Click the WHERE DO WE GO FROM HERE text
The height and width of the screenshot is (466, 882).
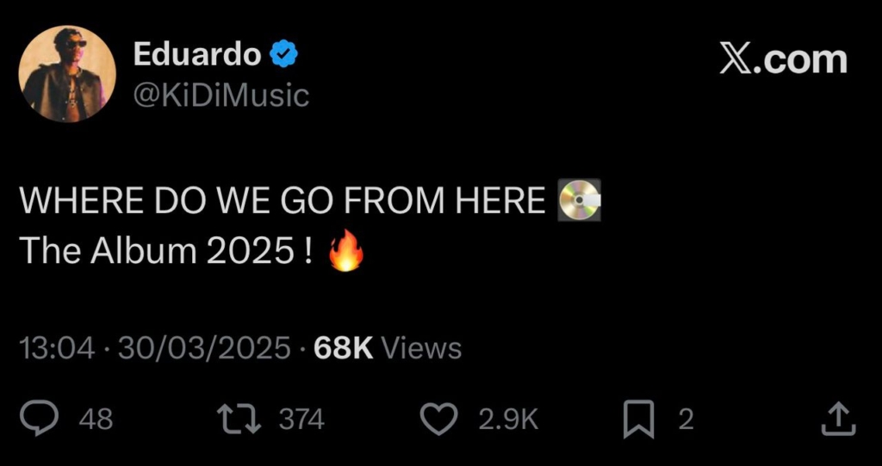[283, 200]
